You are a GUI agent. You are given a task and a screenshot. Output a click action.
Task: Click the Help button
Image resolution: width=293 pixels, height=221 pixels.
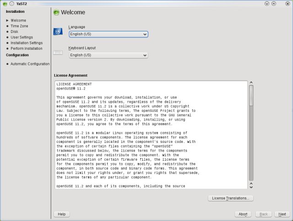(x=62, y=214)
